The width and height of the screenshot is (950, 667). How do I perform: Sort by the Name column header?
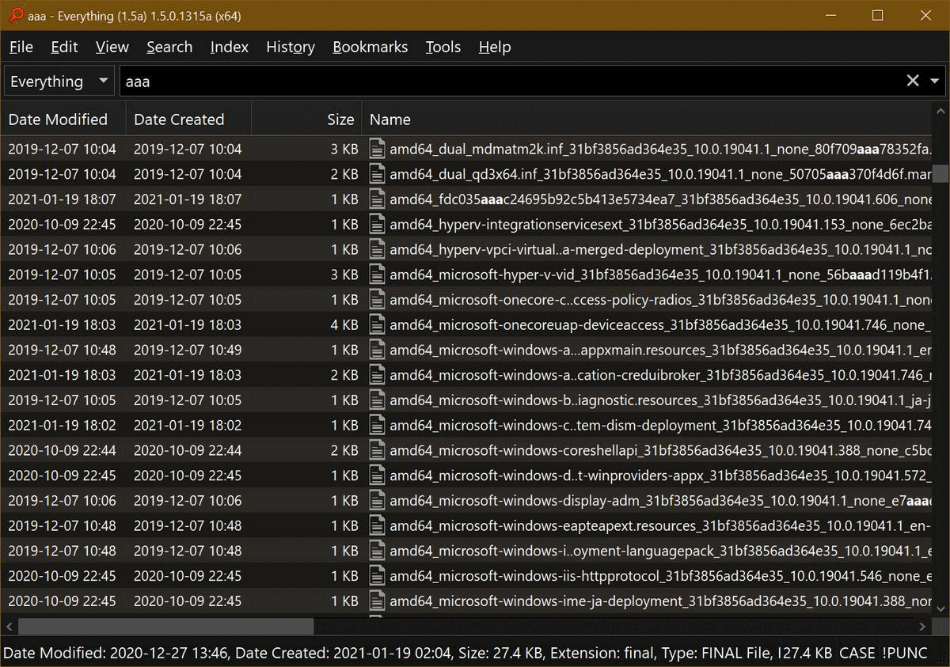647,119
